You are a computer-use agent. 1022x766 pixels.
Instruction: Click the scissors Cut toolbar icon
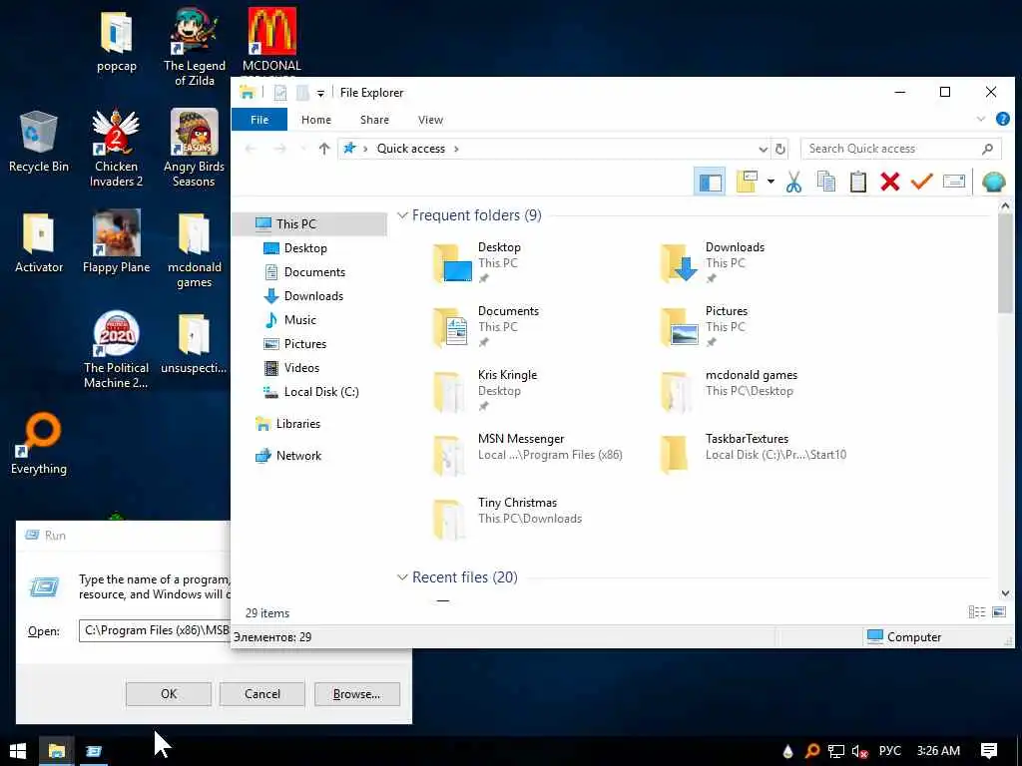pos(793,182)
